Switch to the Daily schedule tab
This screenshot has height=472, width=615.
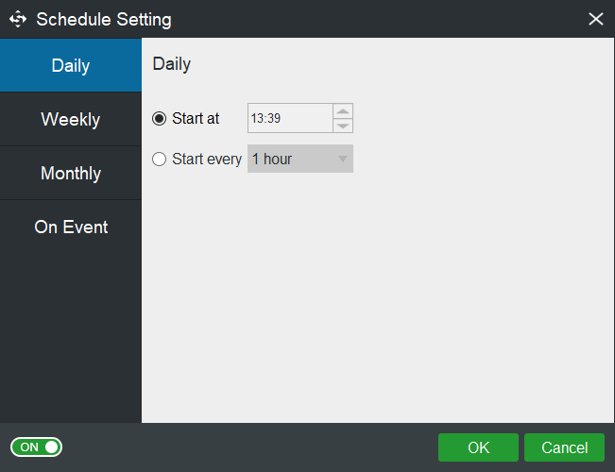71,66
